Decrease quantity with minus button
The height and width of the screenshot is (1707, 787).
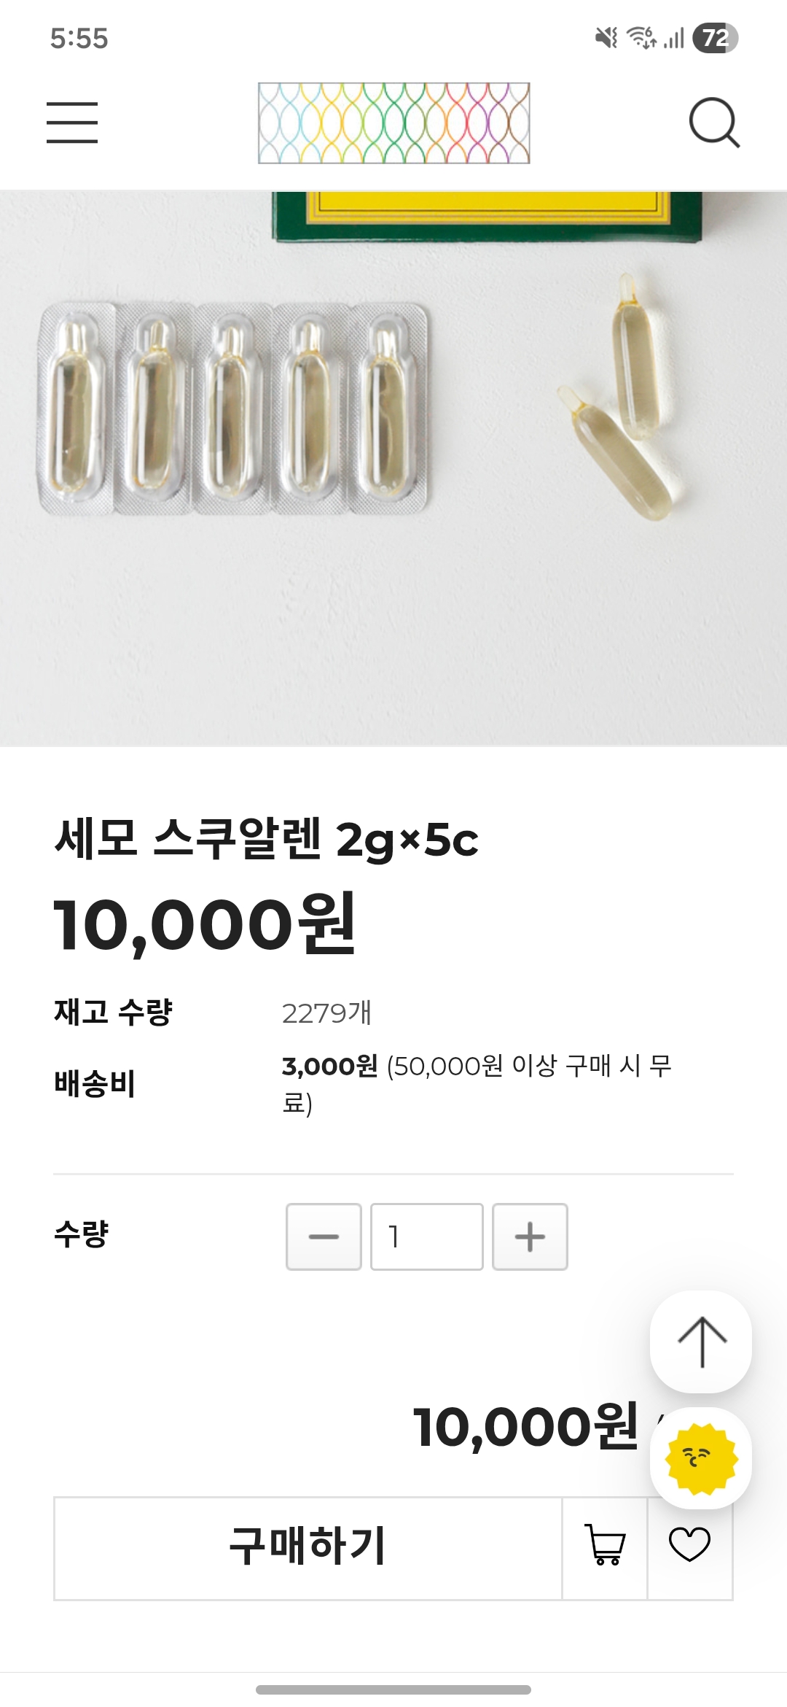(x=324, y=1236)
